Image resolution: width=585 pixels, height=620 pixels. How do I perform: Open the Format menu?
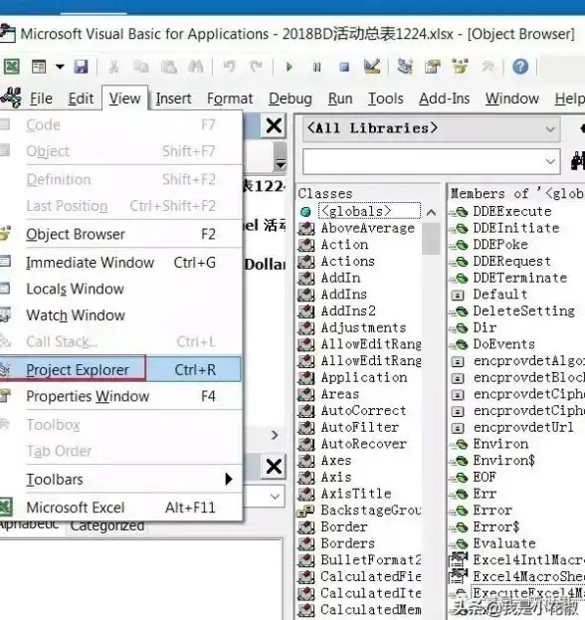[x=230, y=99]
